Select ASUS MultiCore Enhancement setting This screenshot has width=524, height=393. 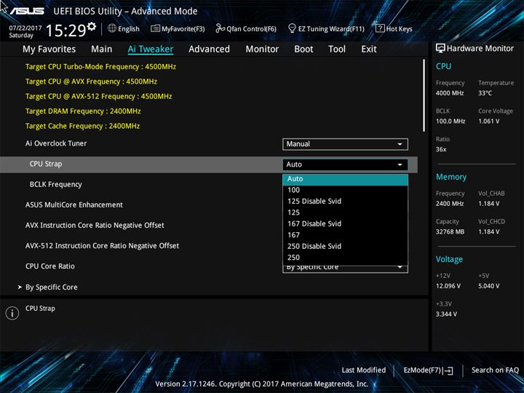pos(74,205)
